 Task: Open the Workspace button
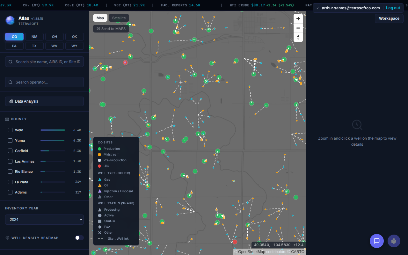[x=389, y=18]
